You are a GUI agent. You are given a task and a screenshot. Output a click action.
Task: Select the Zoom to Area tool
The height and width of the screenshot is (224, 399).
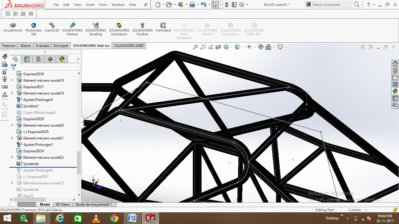click(x=203, y=47)
